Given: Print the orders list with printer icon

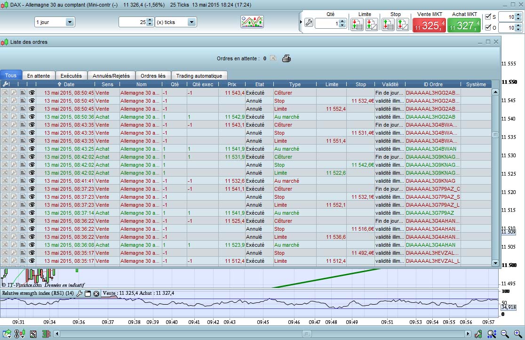Looking at the screenshot, I should [x=286, y=59].
